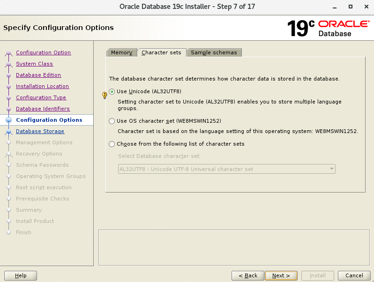Go to Configuration Type step

(41, 97)
